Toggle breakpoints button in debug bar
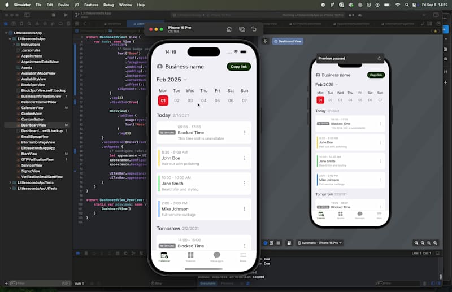The height and width of the screenshot is (292, 452). click(78, 254)
